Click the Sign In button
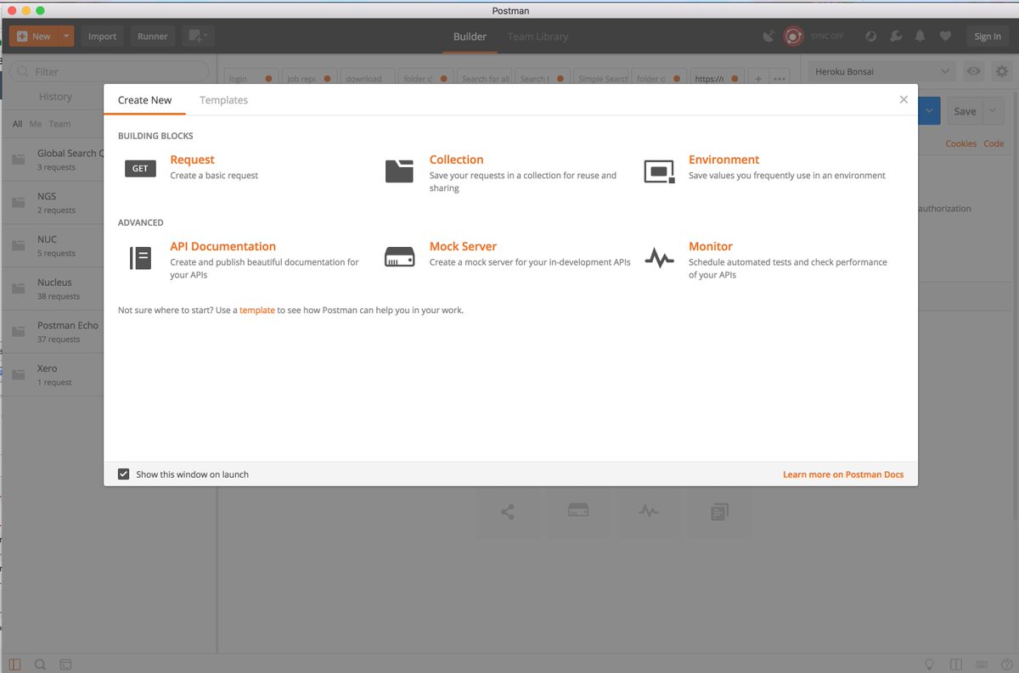 [x=988, y=36]
